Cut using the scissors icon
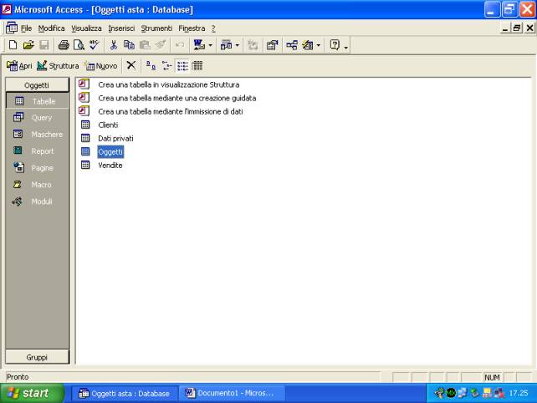 coord(114,45)
